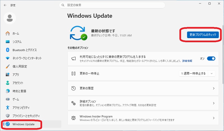Image resolution: width=224 pixels, height=131 pixels.
Task: Expand 更新の履歴 with its chevron
Action: (x=214, y=88)
